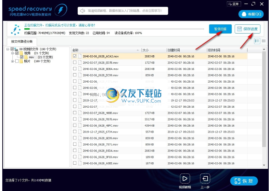Click file icon of 2040-02-06_0628_85DA.mov
Image resolution: width=269 pixels, height=191 pixels.
[80, 150]
